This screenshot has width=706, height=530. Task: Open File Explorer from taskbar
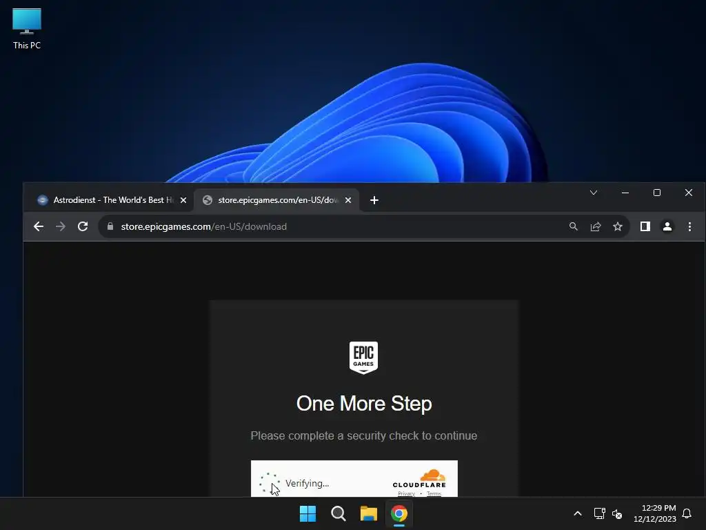pyautogui.click(x=369, y=513)
